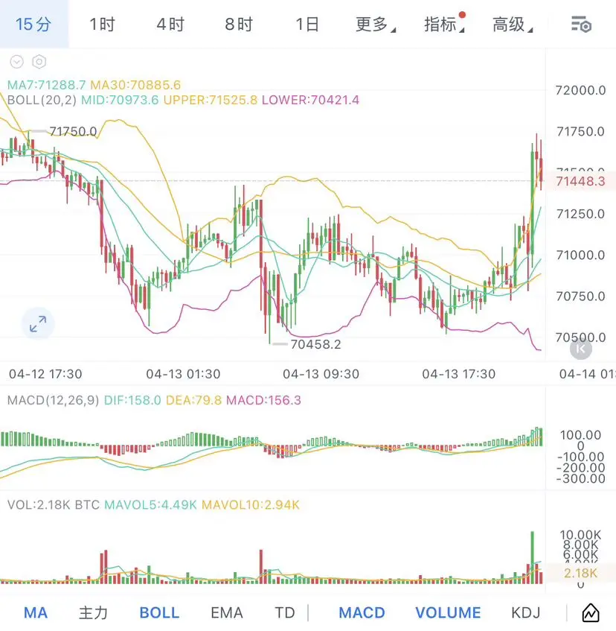The height and width of the screenshot is (631, 616).
Task: Toggle the 主力 indicator
Action: tap(93, 613)
